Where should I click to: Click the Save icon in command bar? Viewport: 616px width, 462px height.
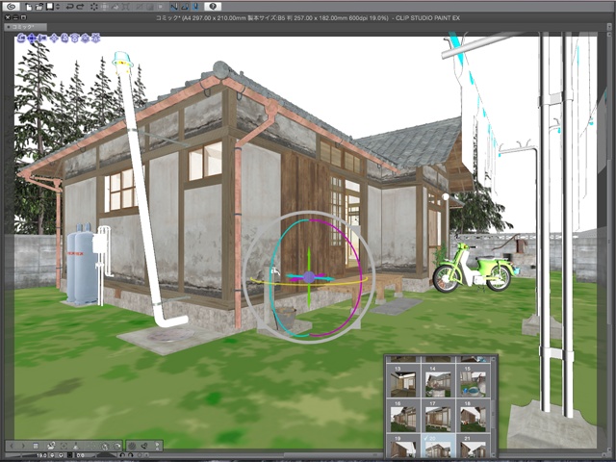(50, 7)
